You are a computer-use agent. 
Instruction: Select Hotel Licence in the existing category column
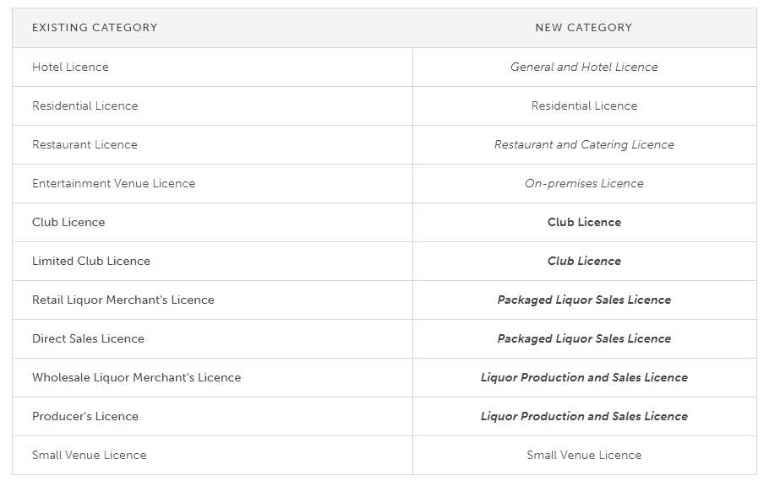coord(70,67)
